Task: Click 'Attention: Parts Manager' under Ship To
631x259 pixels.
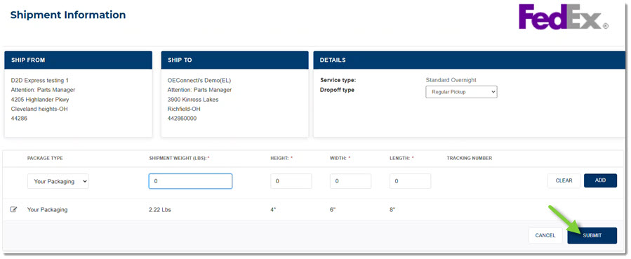Action: tap(199, 90)
